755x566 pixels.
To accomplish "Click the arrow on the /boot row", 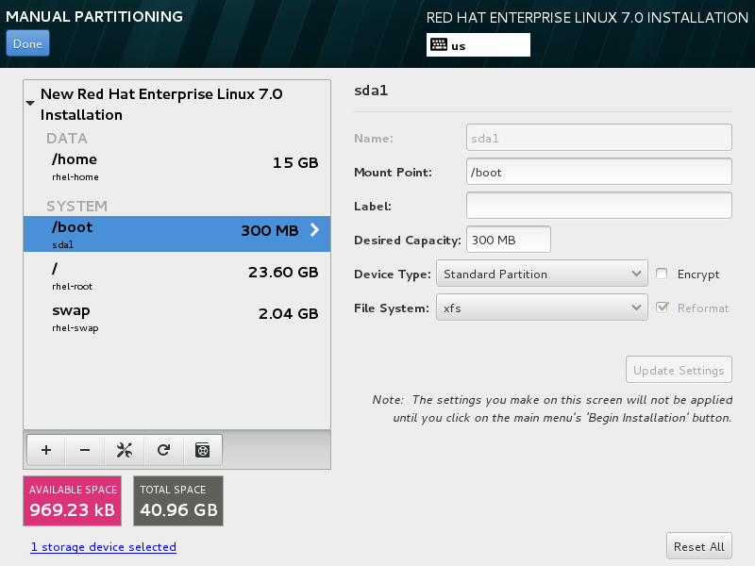I will pos(314,230).
